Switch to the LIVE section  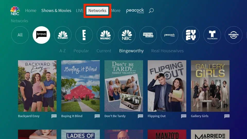[80, 11]
